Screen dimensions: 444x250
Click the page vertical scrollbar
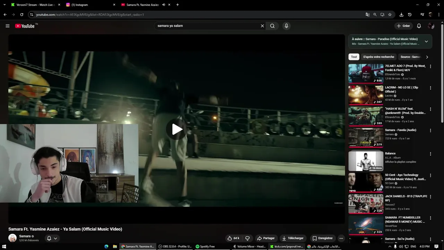tap(442, 73)
